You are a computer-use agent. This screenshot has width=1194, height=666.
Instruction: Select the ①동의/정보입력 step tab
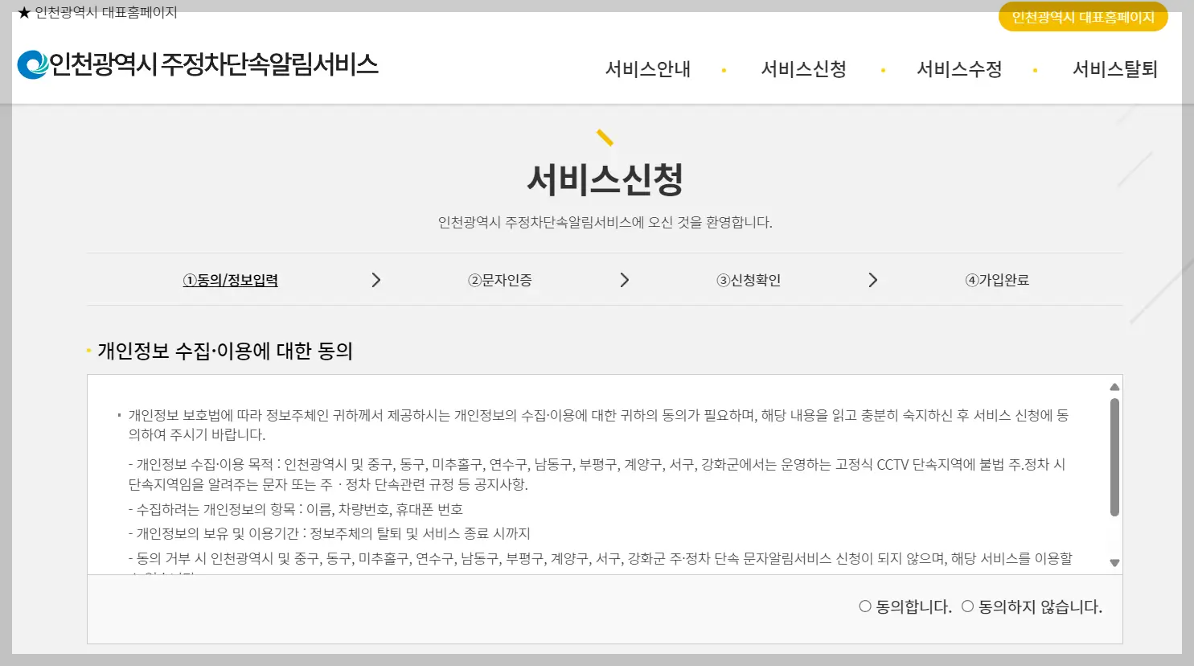[231, 279]
